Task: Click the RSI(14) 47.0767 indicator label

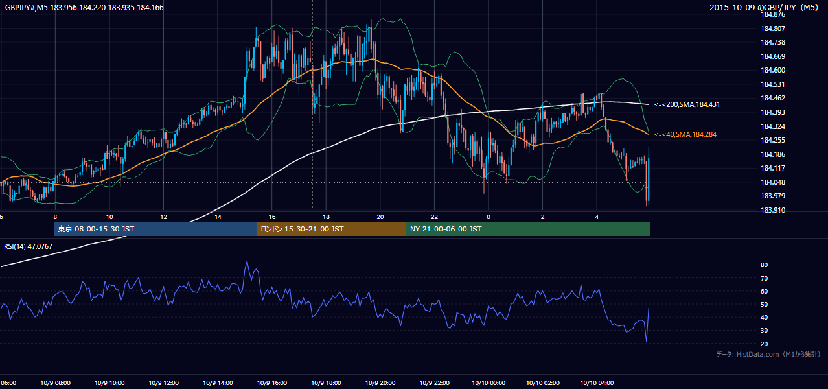Action: pos(28,246)
